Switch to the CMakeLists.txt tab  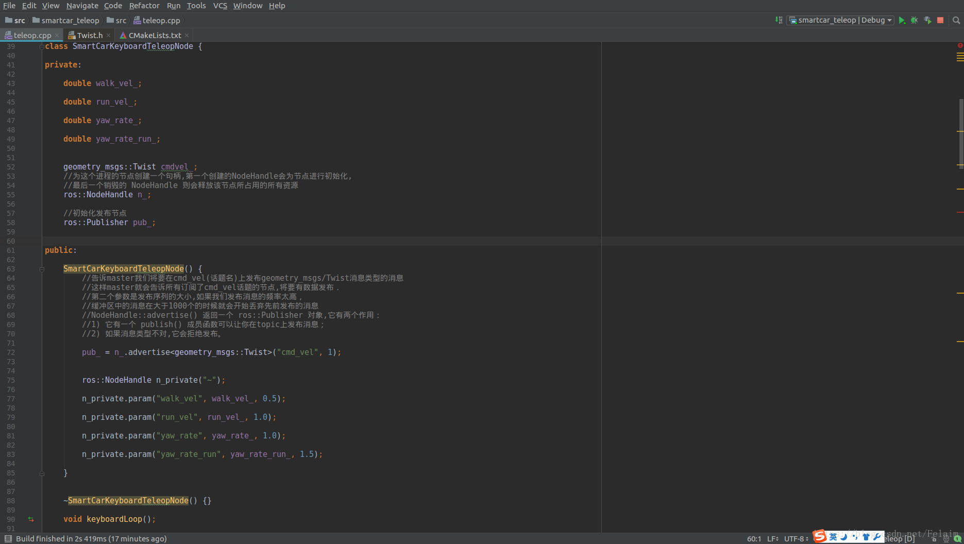(x=155, y=36)
